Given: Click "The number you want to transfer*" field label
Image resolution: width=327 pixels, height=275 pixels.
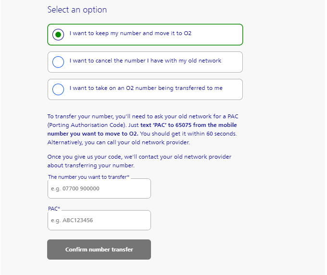Looking at the screenshot, I should [x=89, y=177].
